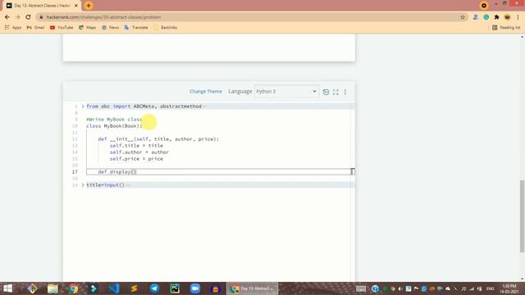The height and width of the screenshot is (295, 525).
Task: Reload the HackerRank page
Action: (28, 17)
